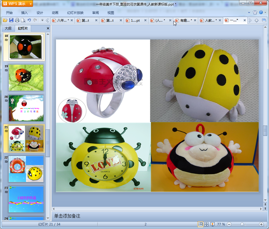Click zoom in plus button

(261, 224)
